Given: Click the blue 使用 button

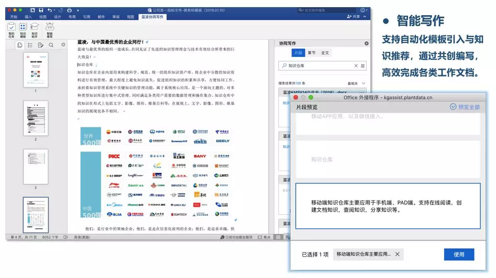Looking at the screenshot, I should click(459, 254).
